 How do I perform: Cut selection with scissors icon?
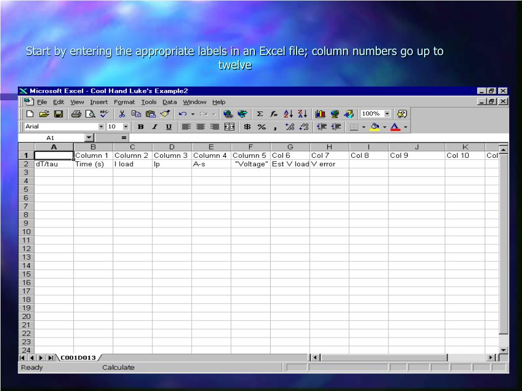[122, 114]
